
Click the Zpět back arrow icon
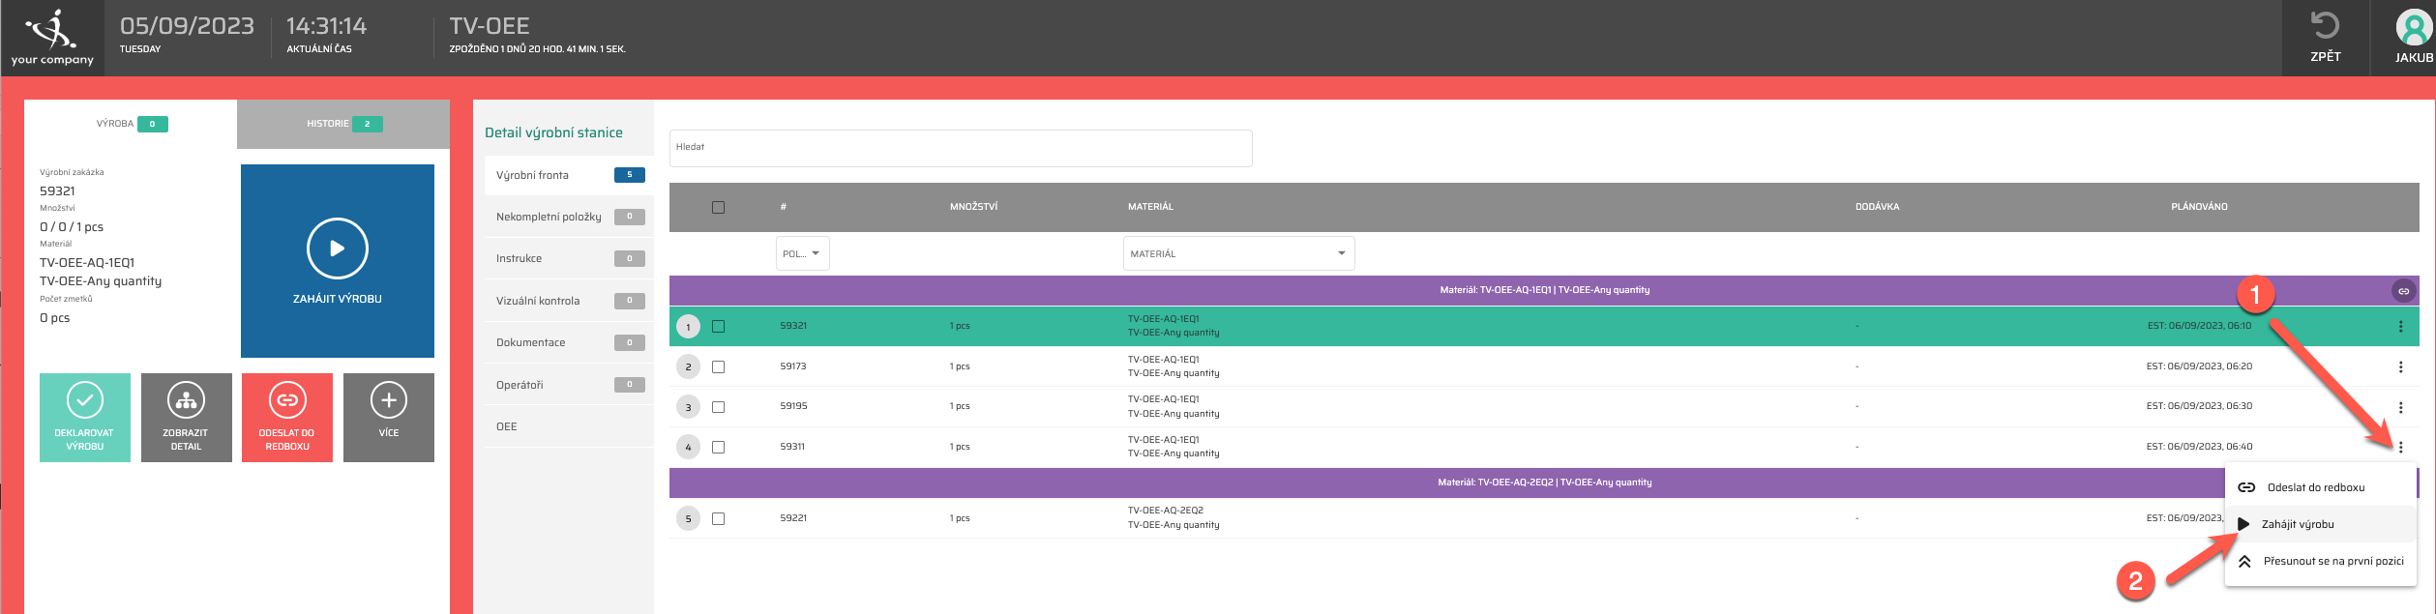tap(2325, 27)
